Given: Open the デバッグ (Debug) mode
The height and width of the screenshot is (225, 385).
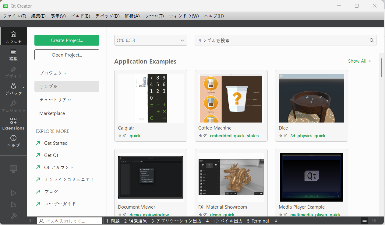Looking at the screenshot, I should (x=13, y=88).
